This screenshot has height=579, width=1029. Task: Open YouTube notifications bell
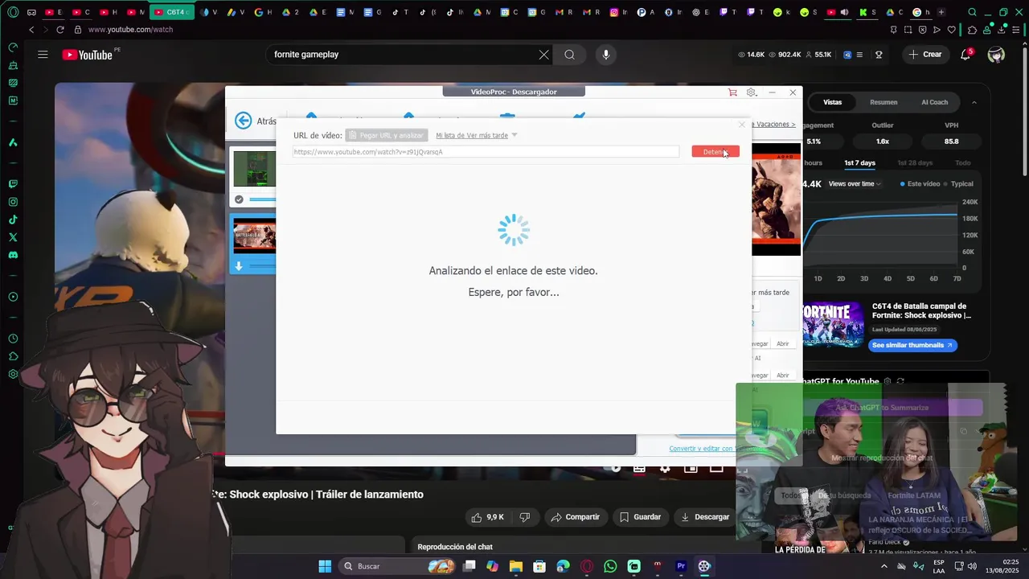click(x=965, y=55)
